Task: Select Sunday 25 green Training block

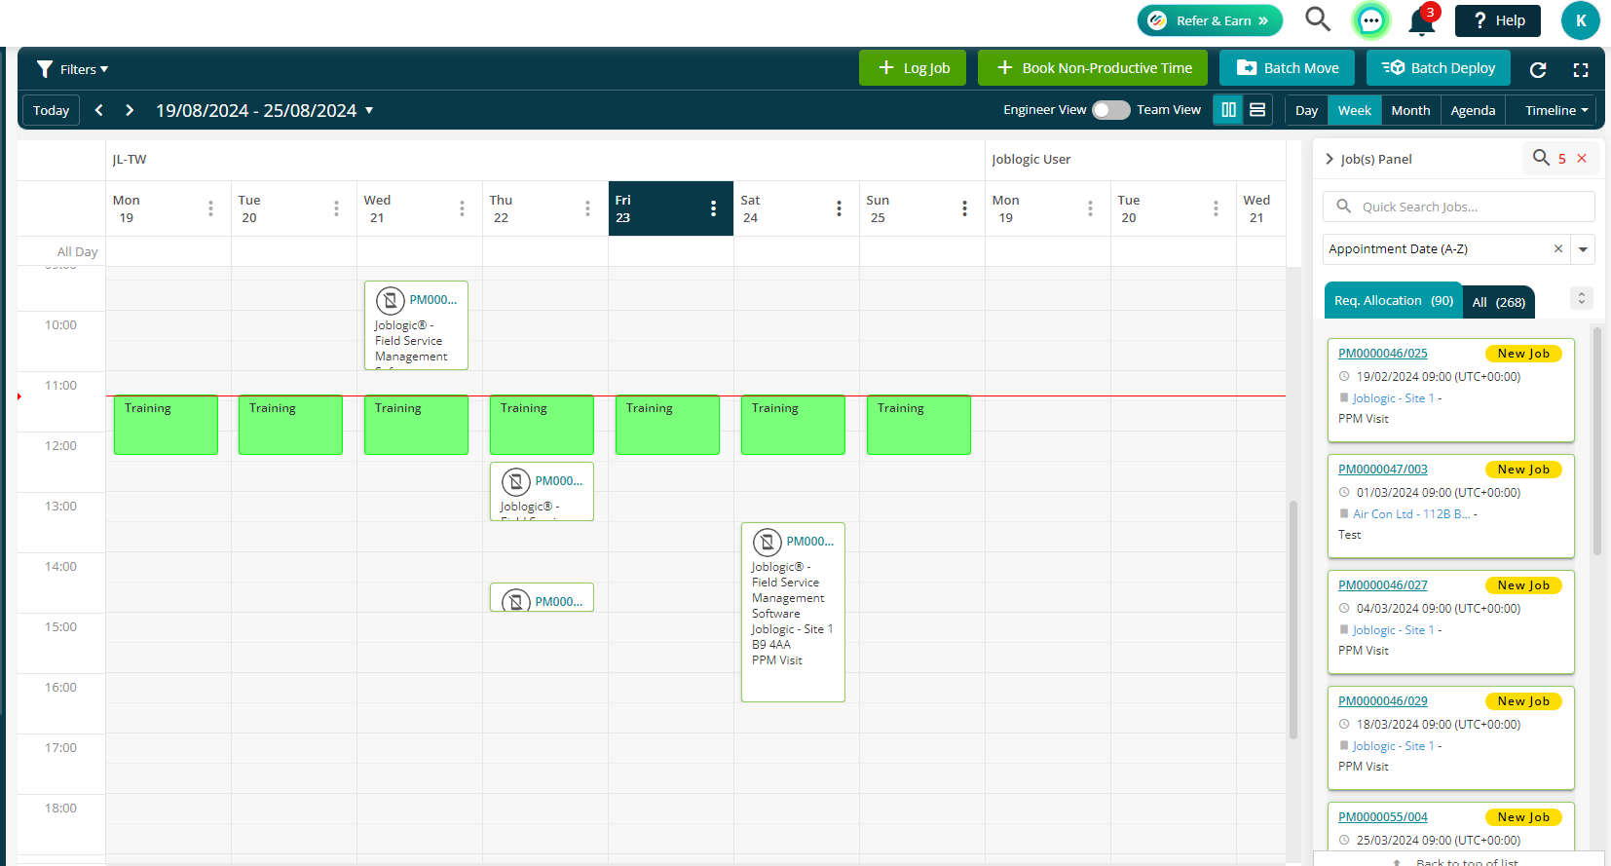Action: [918, 425]
